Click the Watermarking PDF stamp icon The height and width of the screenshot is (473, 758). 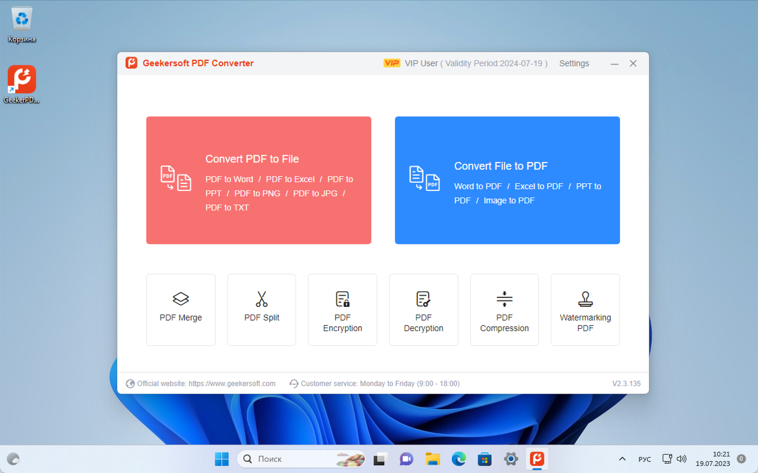(x=585, y=299)
